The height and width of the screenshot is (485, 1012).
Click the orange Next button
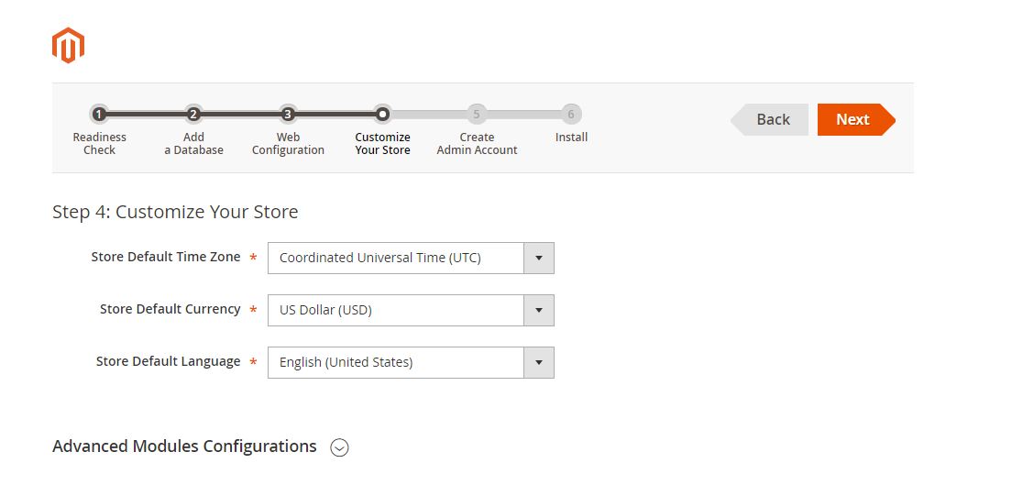pos(856,119)
